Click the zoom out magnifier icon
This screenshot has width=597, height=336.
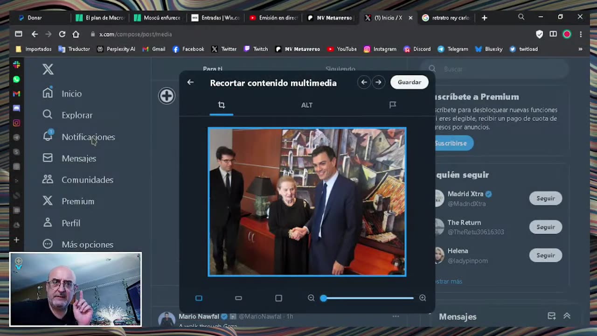[311, 298]
